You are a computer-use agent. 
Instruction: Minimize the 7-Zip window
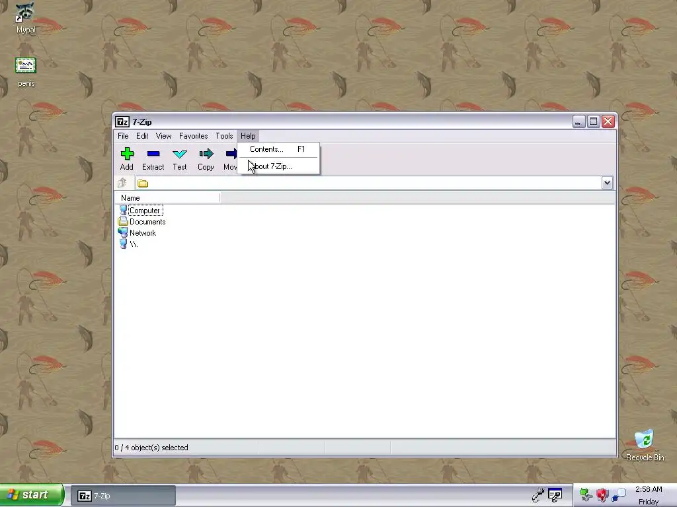pos(578,121)
